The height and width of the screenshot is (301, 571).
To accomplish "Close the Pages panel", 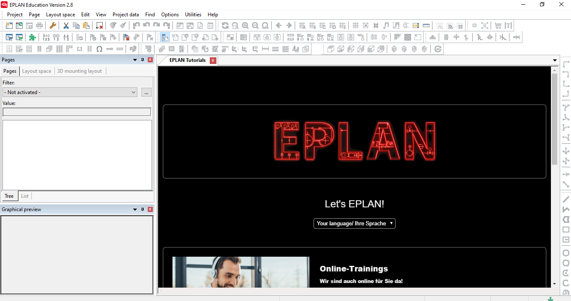I will (x=150, y=60).
